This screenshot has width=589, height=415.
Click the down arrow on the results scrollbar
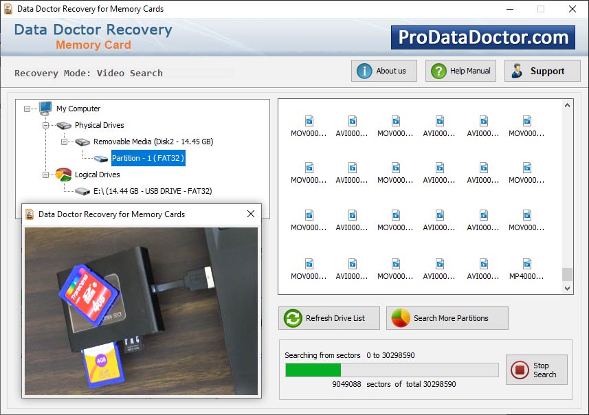click(568, 289)
